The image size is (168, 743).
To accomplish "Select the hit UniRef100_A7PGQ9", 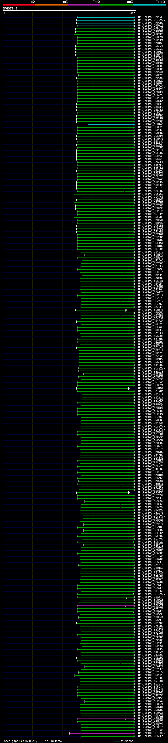I will pyautogui.click(x=150, y=78).
